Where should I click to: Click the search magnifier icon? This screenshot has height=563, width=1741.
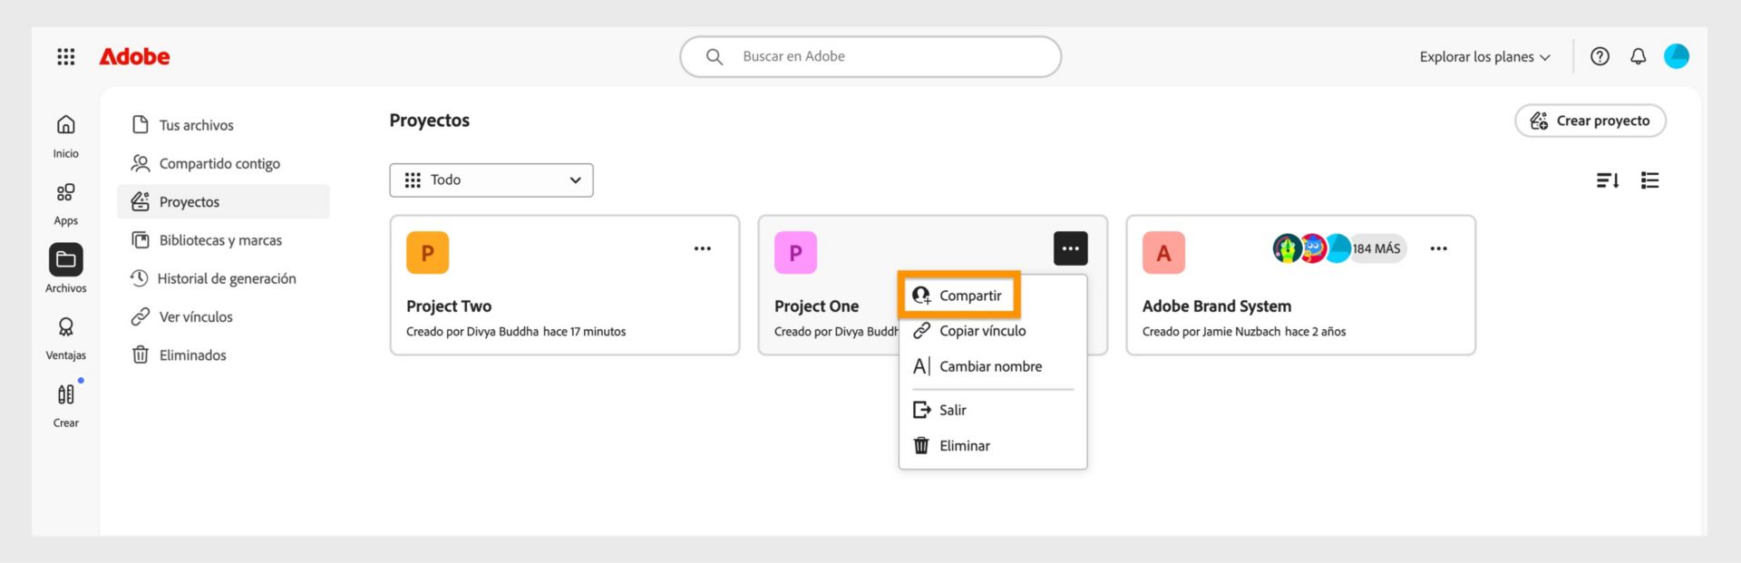pyautogui.click(x=715, y=56)
